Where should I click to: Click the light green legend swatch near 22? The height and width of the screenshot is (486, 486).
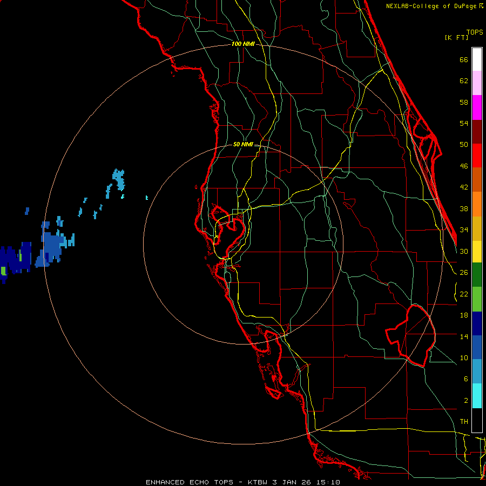pyautogui.click(x=477, y=299)
